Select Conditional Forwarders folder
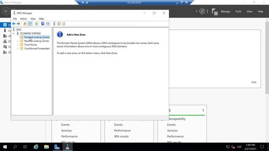Image resolution: width=269 pixels, height=151 pixels. pyautogui.click(x=37, y=49)
